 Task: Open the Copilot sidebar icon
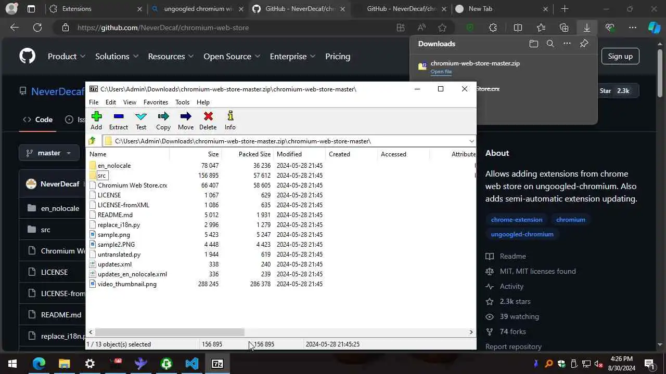coord(654,28)
